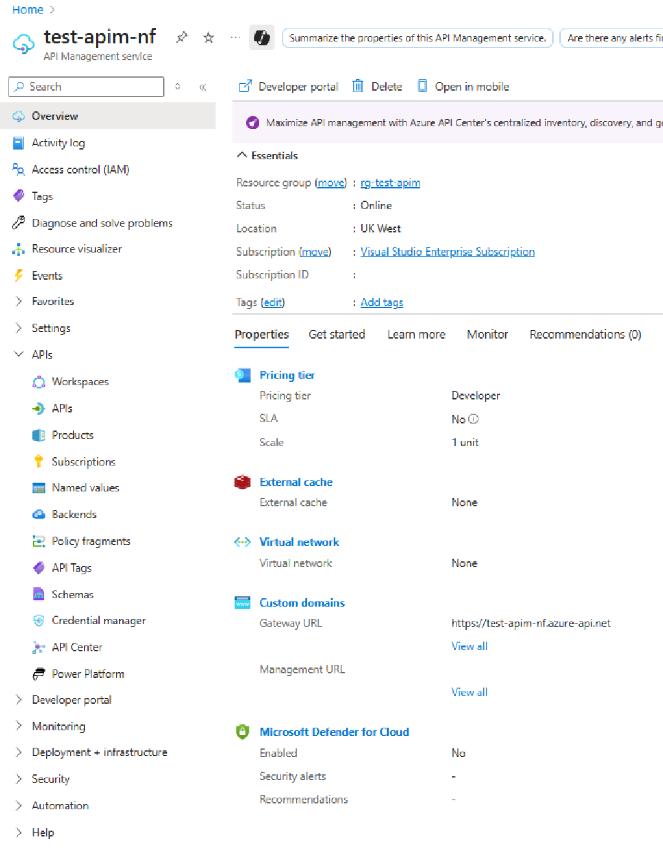The height and width of the screenshot is (852, 663).
Task: Click inside the sidebar Search field
Action: pos(84,86)
